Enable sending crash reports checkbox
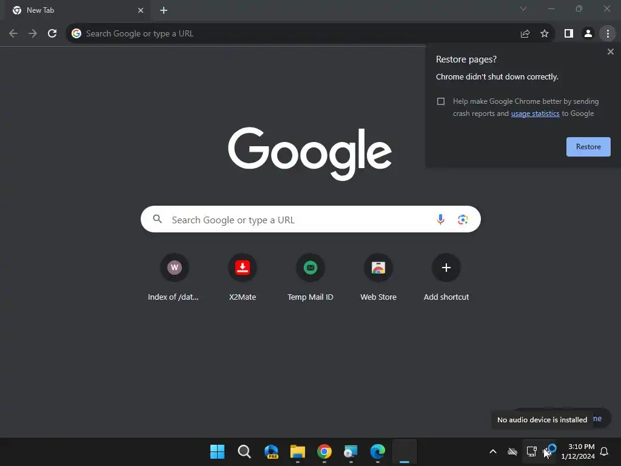 441,101
